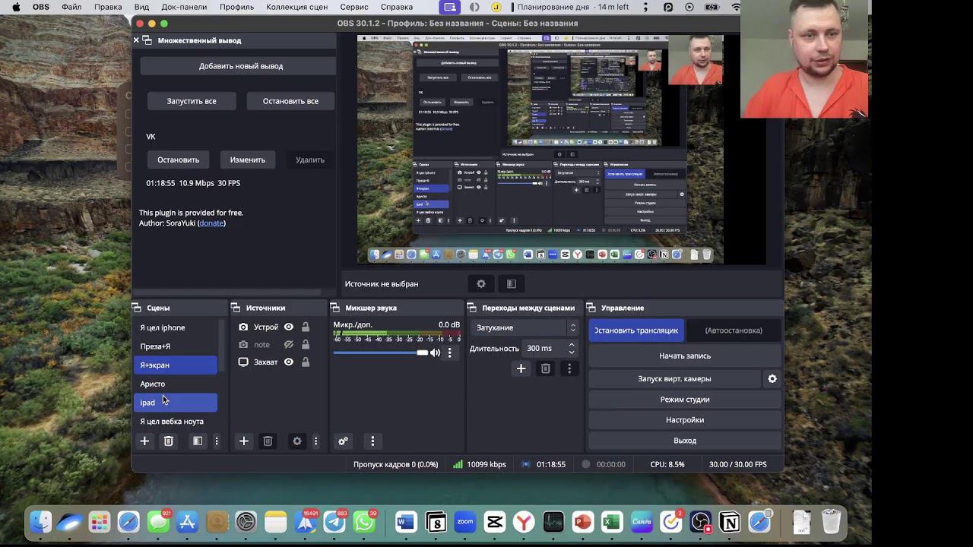Mute the Микр./доп. audio channel
This screenshot has height=547, width=973.
pyautogui.click(x=436, y=353)
